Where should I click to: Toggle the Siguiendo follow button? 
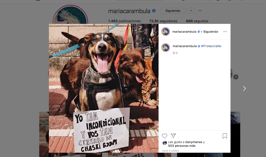[x=173, y=11]
